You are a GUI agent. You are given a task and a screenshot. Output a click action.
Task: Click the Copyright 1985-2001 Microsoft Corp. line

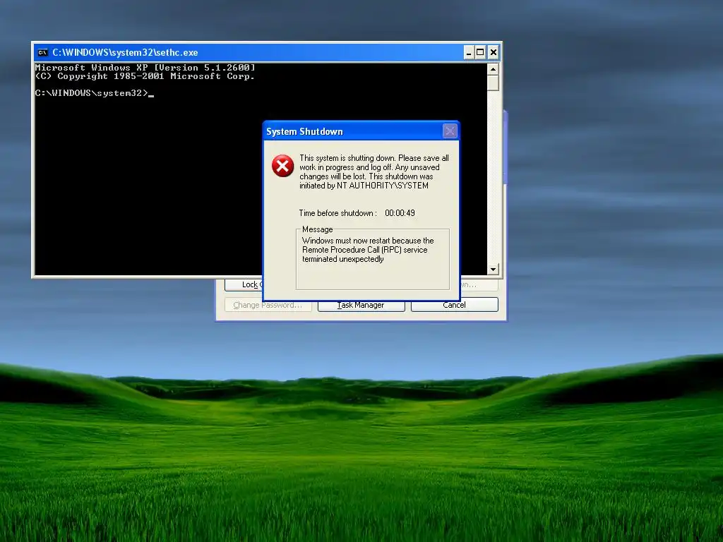coord(145,76)
